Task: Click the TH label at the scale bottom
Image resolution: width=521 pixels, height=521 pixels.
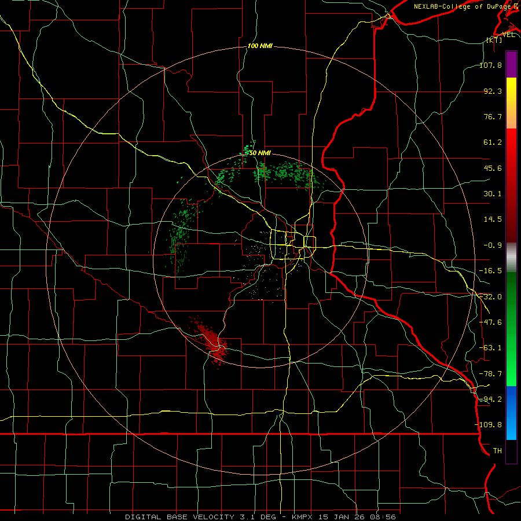Action: point(497,450)
